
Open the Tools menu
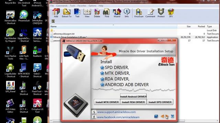tap(73, 6)
